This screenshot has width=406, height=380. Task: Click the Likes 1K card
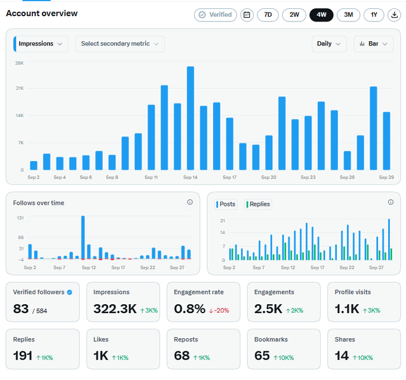pos(123,349)
